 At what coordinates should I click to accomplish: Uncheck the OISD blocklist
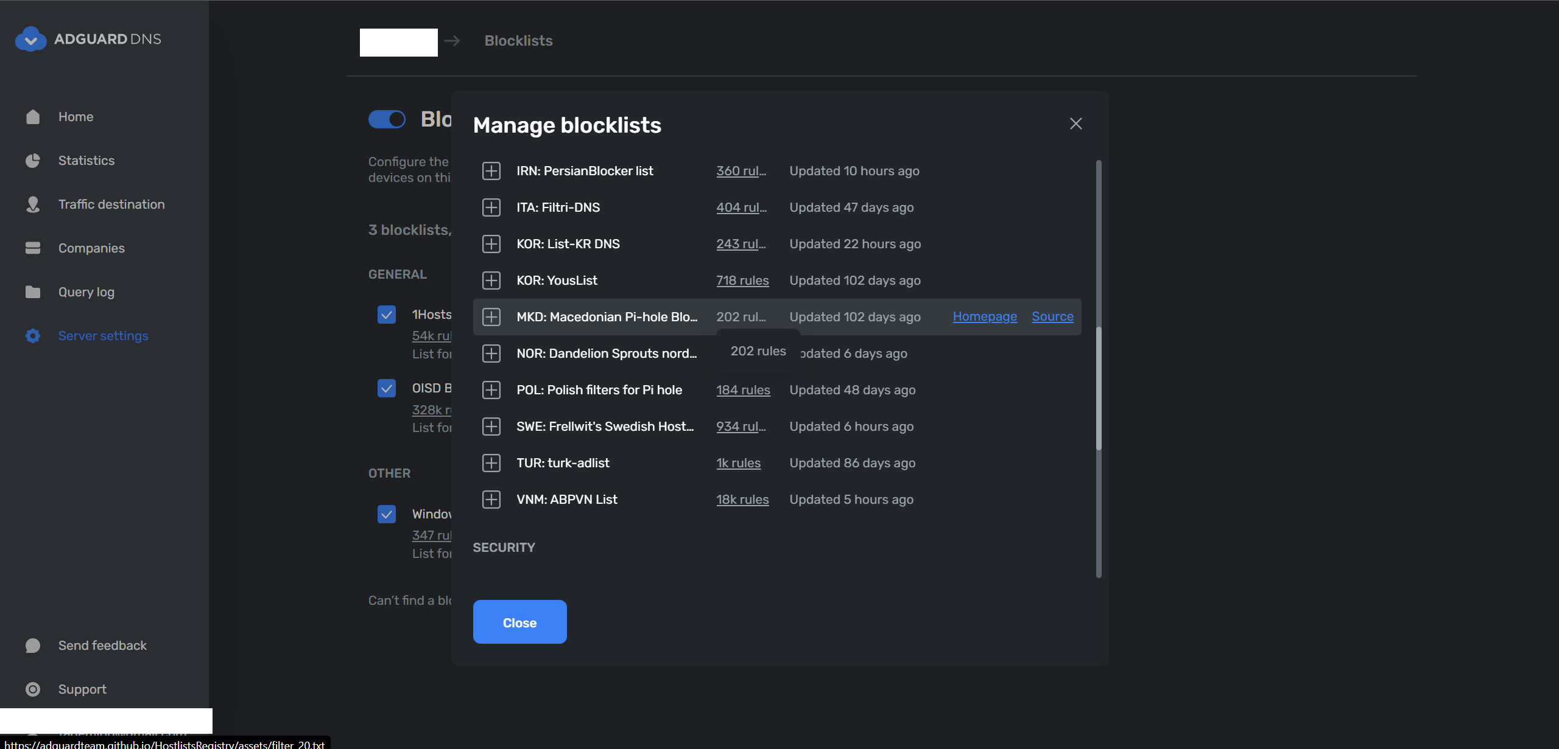(x=387, y=388)
